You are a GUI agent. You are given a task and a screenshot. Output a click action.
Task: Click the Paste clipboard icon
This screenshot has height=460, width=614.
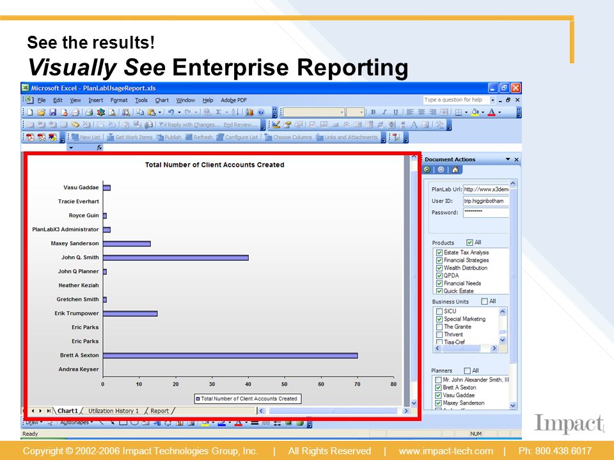click(152, 112)
